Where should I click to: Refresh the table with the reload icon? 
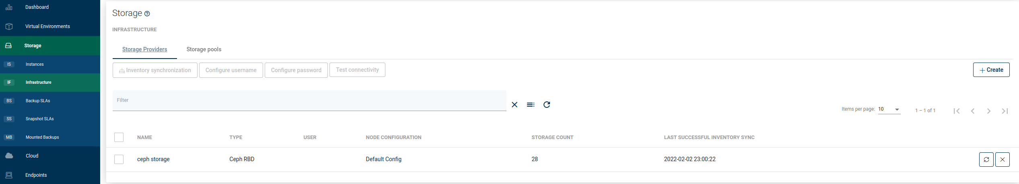coord(547,105)
